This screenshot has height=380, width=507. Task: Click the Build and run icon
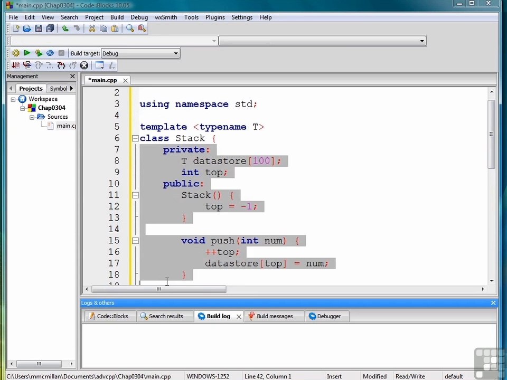39,53
